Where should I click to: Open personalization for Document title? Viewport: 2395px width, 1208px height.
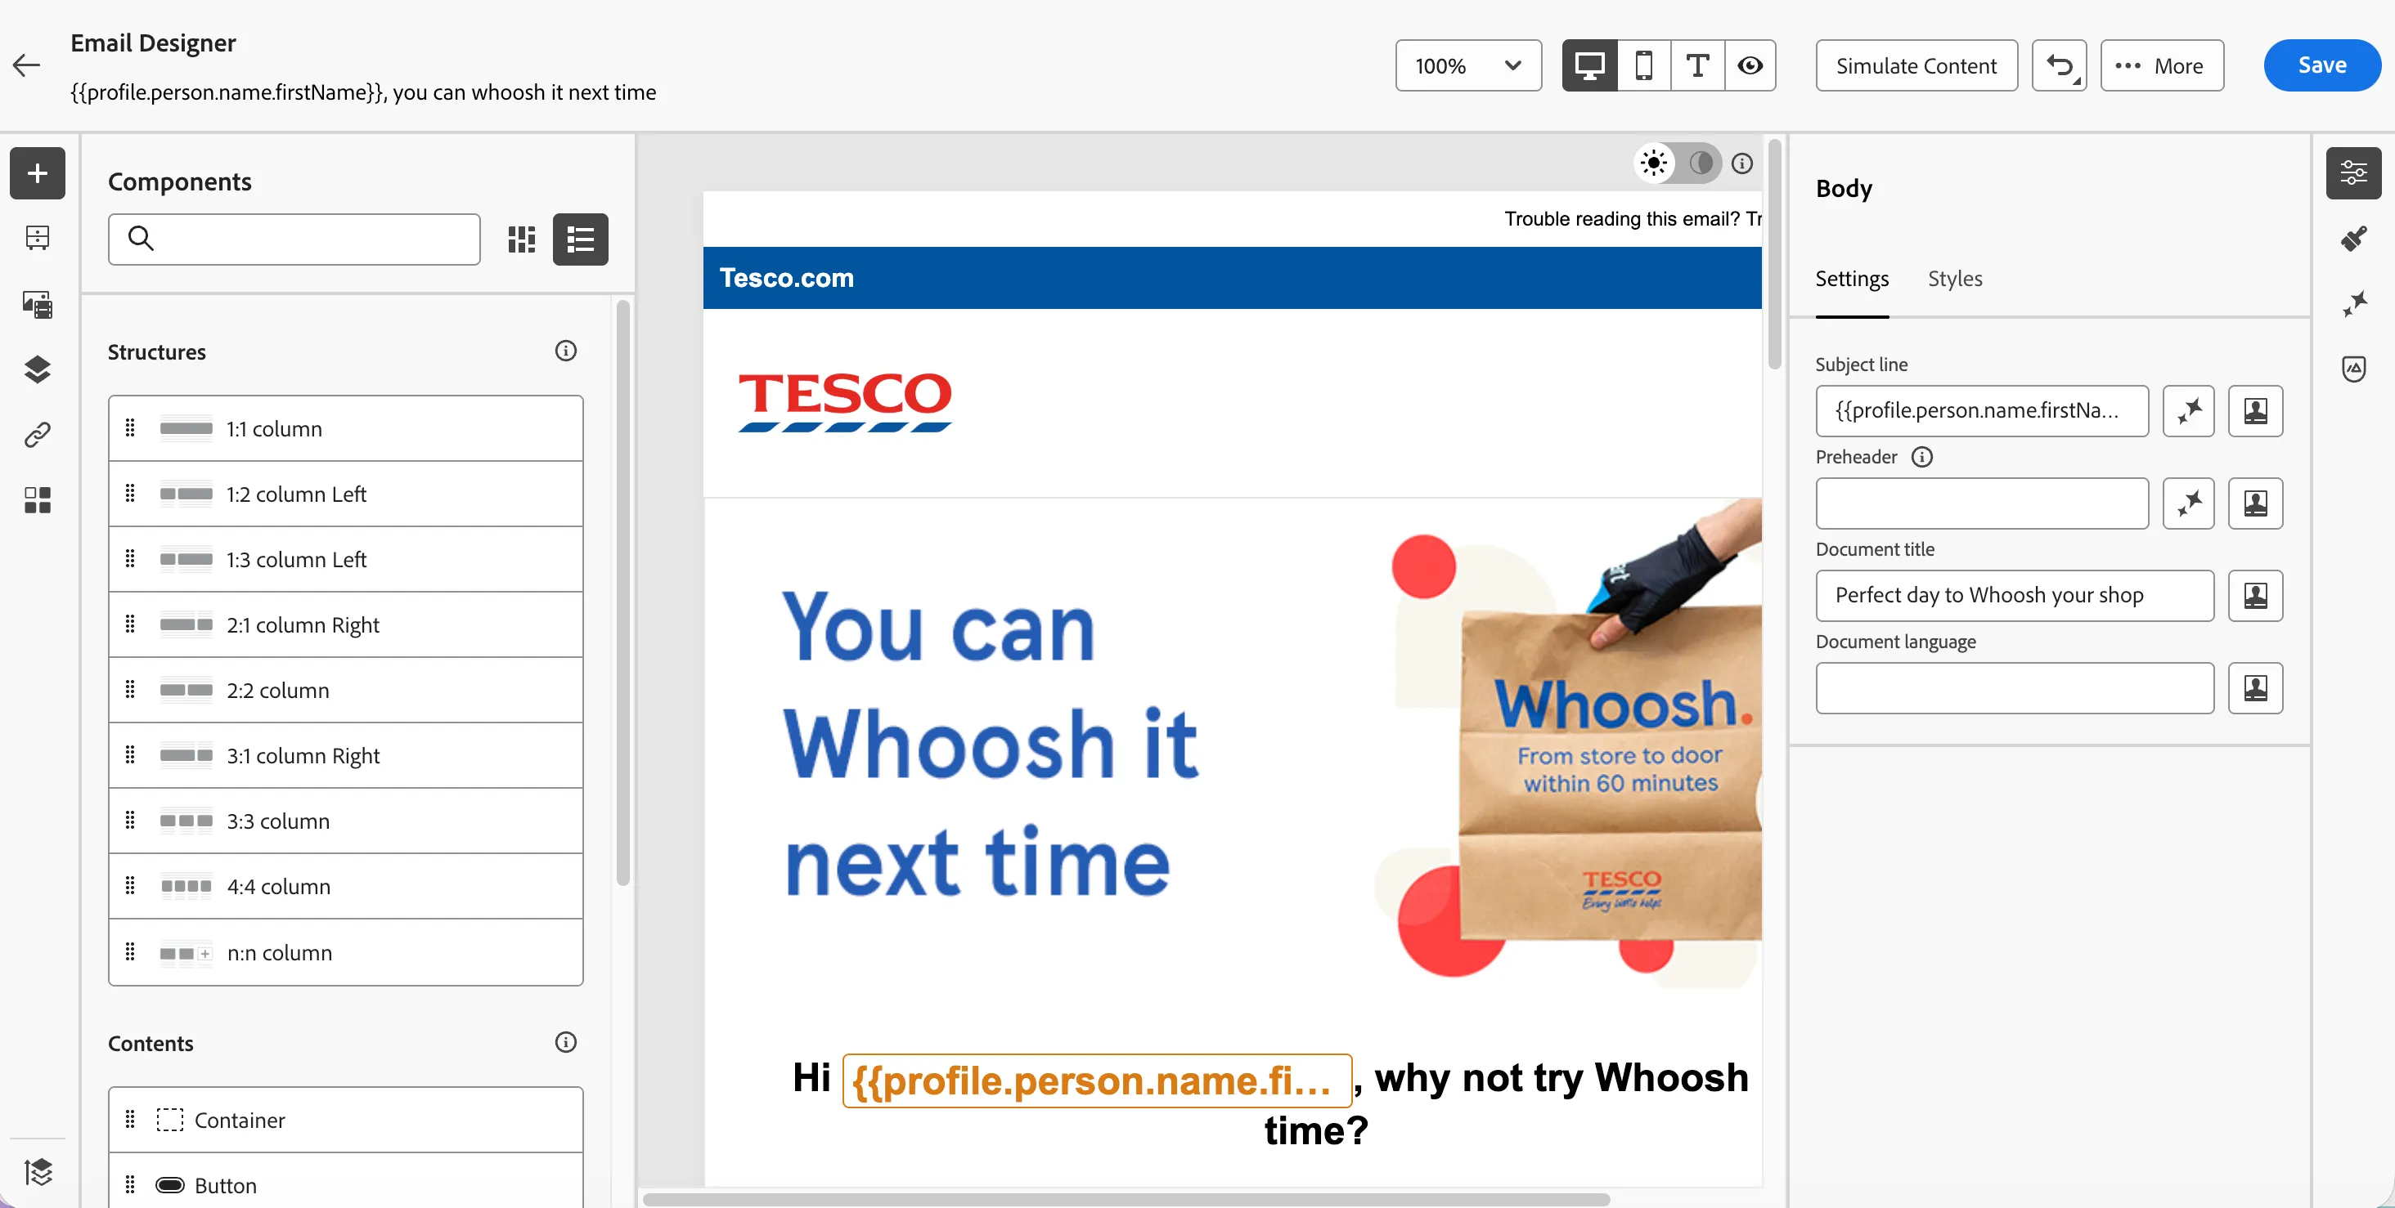coord(2254,596)
